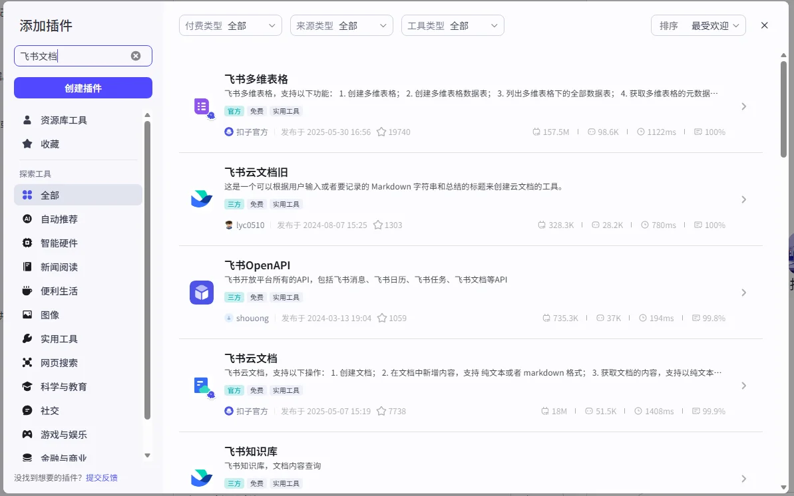Expand 飞书云文档旧 with its right chevron
Image resolution: width=794 pixels, height=496 pixels.
(x=744, y=199)
